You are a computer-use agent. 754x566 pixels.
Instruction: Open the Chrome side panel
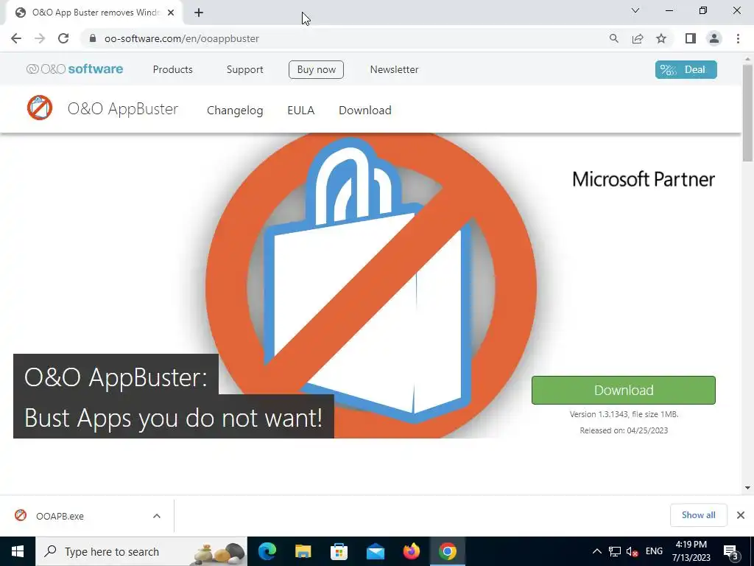tap(690, 38)
